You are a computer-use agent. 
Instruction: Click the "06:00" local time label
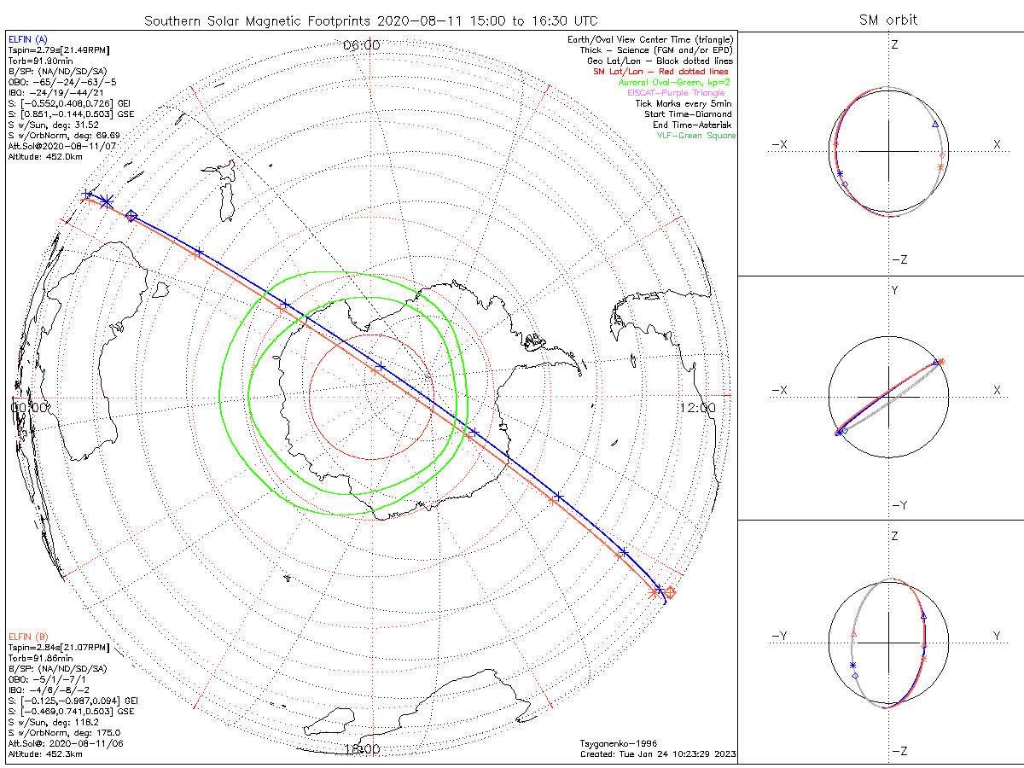361,45
